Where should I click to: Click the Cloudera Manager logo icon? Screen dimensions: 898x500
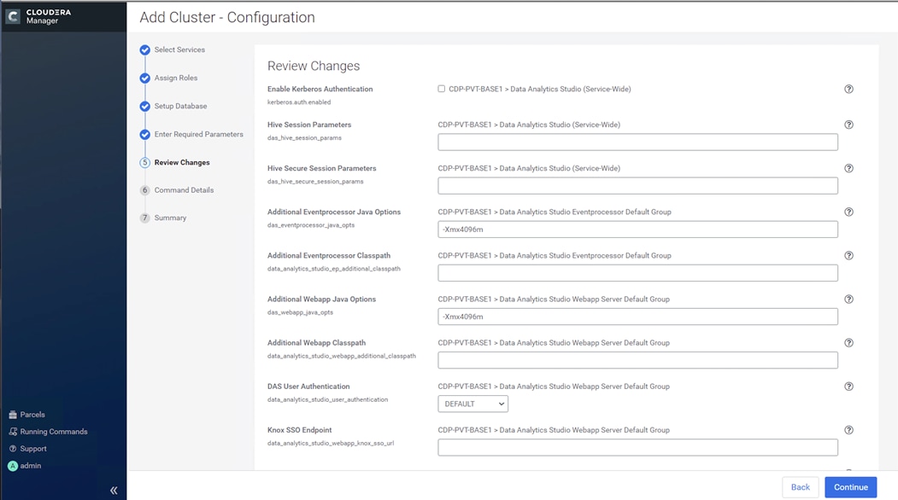click(x=13, y=16)
